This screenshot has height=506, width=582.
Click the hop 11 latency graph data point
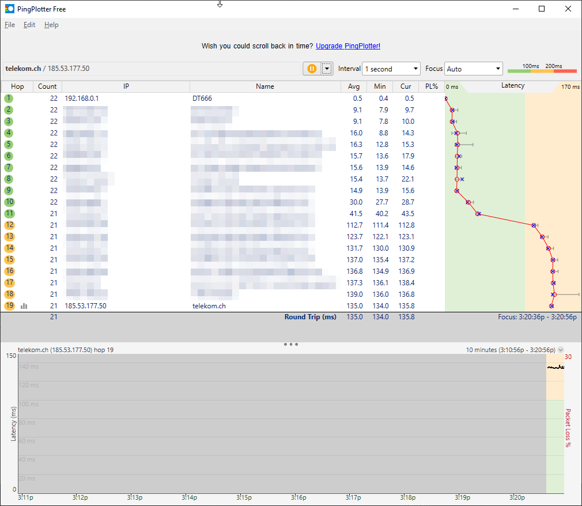pyautogui.click(x=478, y=214)
